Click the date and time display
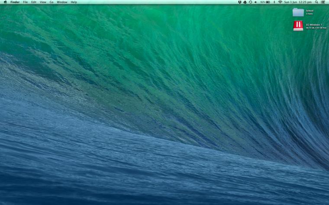329x205 pixels. 298,2
